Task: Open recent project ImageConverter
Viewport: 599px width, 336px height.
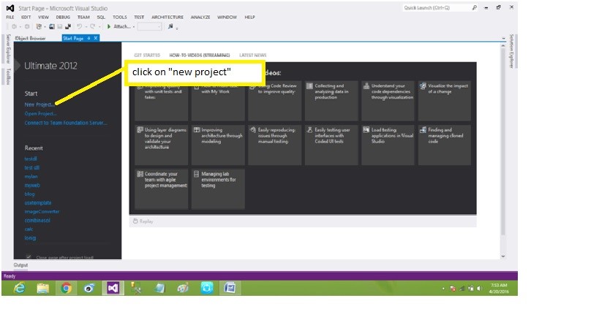Action: click(x=42, y=212)
